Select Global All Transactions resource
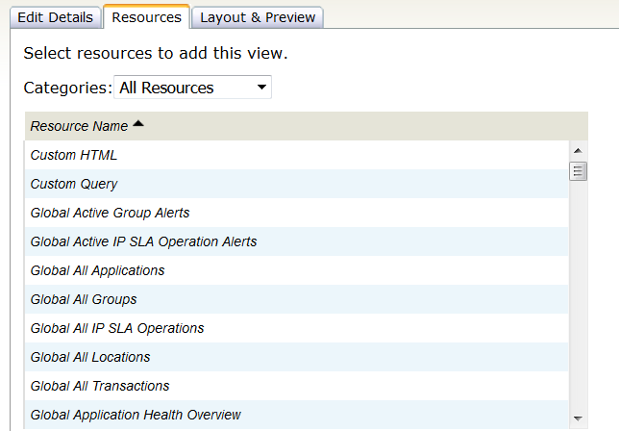619x431 pixels. coord(296,386)
